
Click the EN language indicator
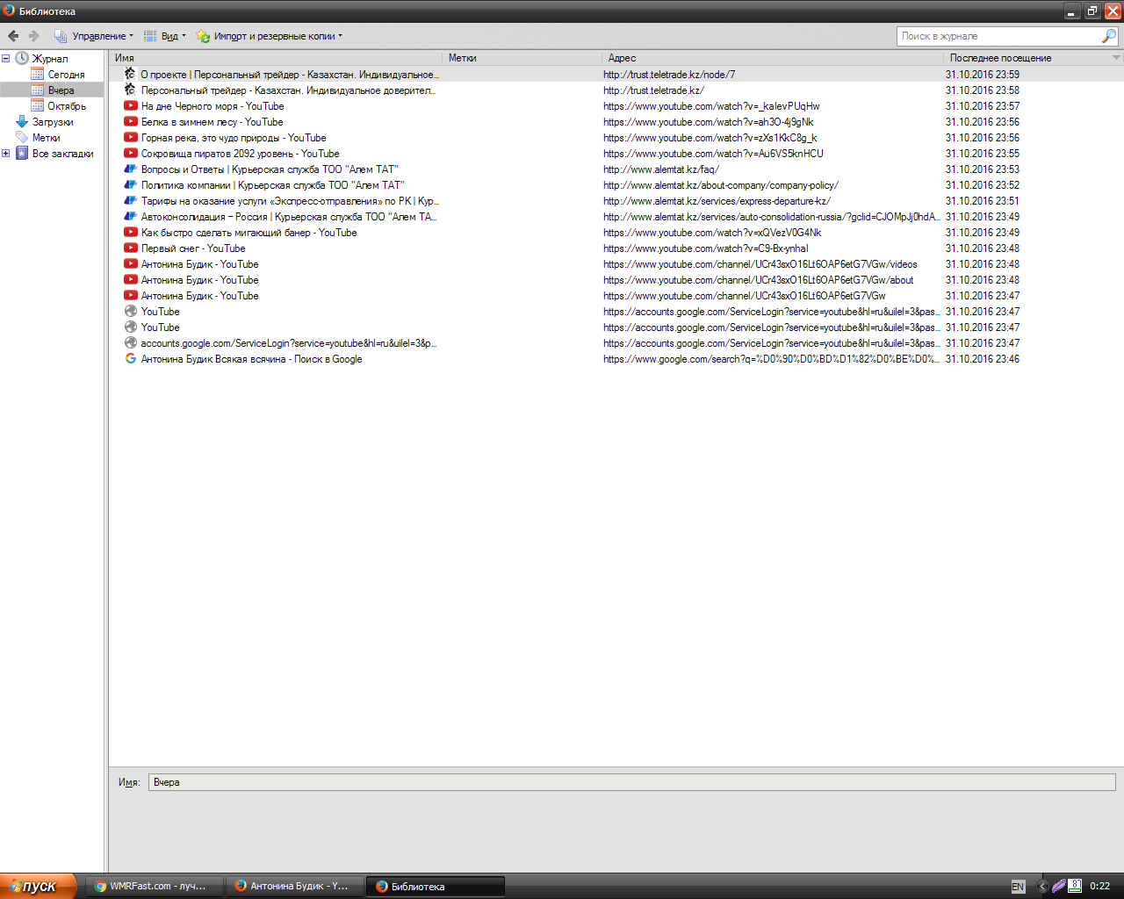(1018, 887)
